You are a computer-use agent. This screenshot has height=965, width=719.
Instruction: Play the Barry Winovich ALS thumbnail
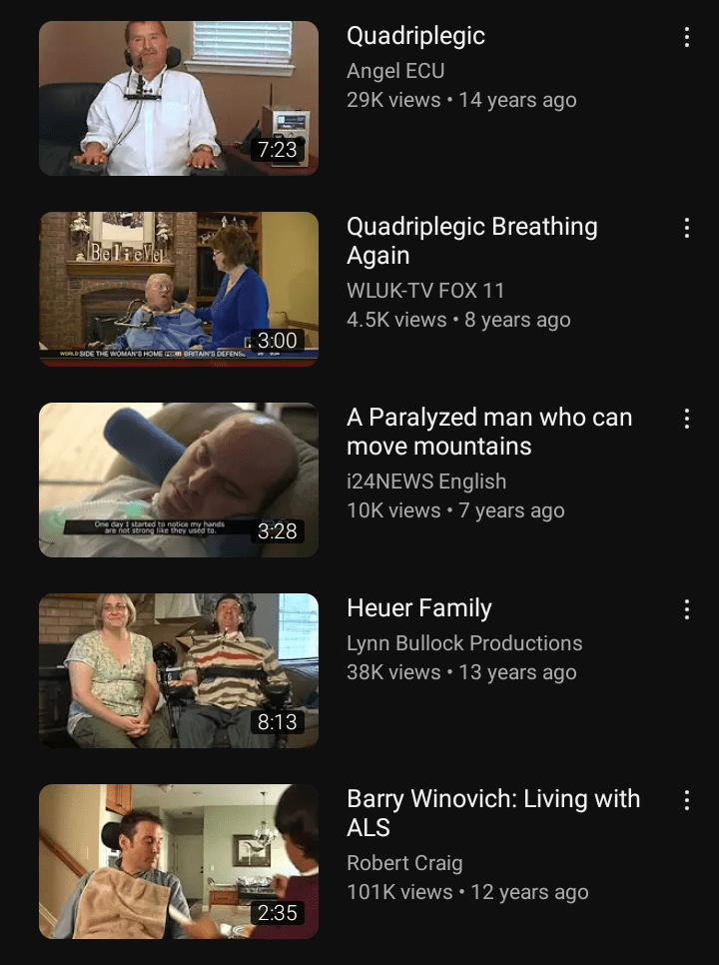(179, 861)
